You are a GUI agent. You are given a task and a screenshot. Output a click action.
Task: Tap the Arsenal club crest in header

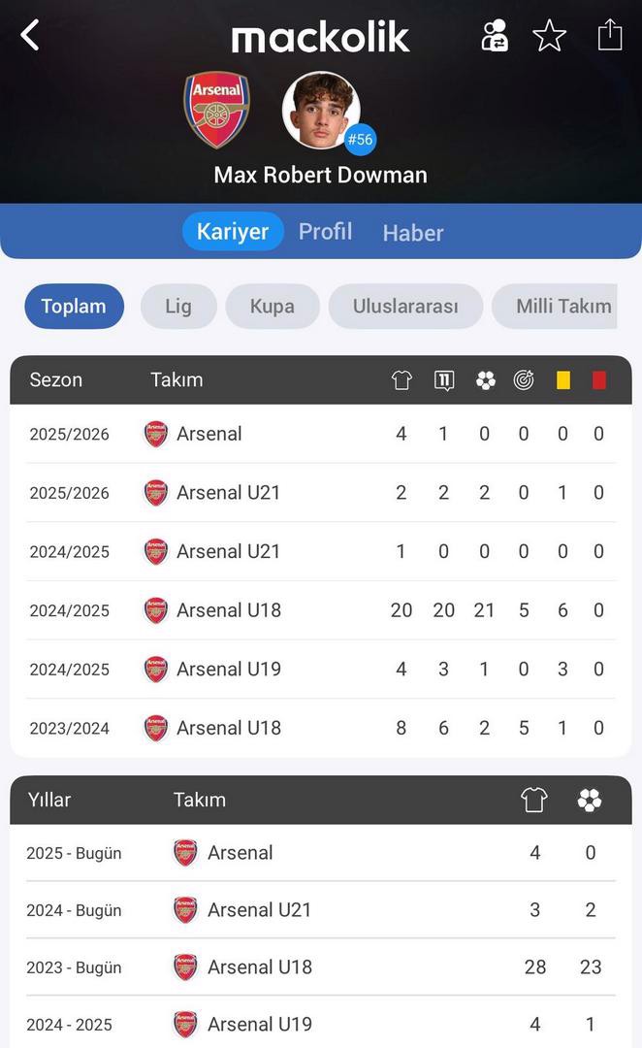[x=216, y=110]
